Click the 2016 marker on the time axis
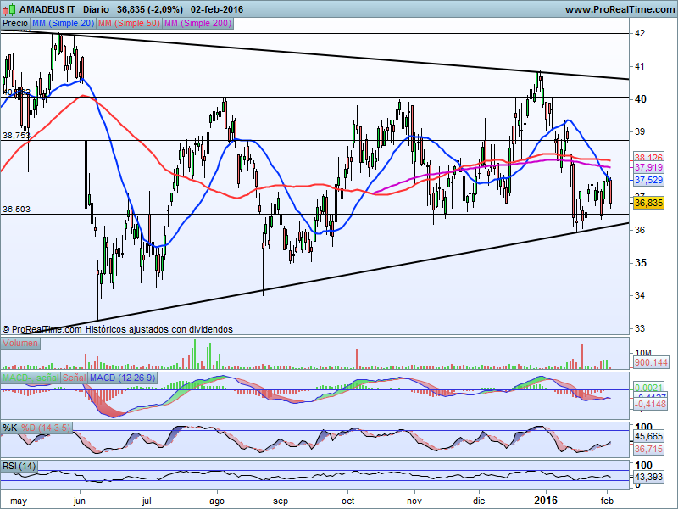The width and height of the screenshot is (678, 509). (546, 501)
